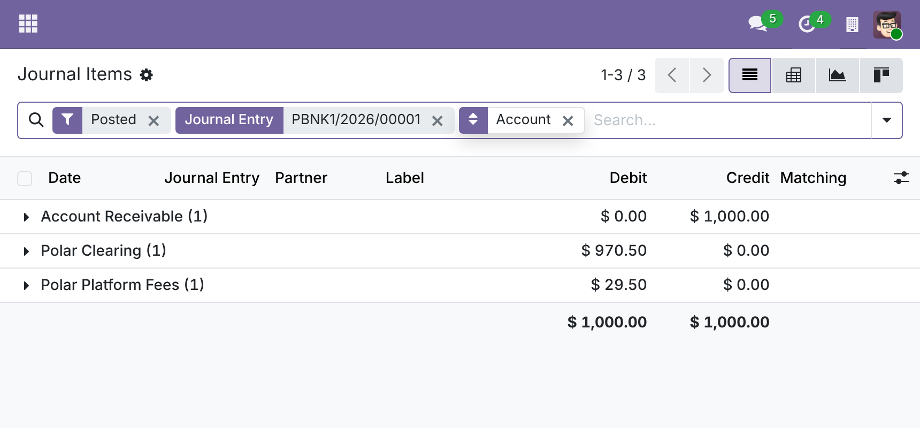Click the $ 29.50 debit amount
The width and height of the screenshot is (920, 428).
619,285
